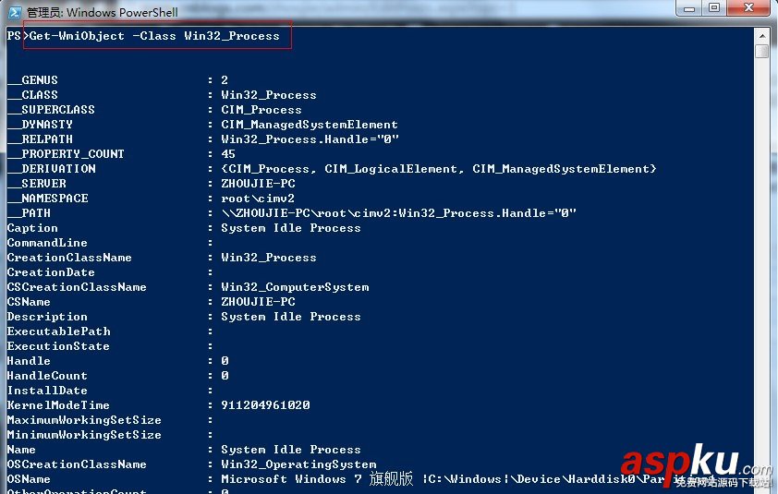Click the Caption System Idle Process value
Image resolution: width=778 pixels, height=494 pixels.
(291, 228)
